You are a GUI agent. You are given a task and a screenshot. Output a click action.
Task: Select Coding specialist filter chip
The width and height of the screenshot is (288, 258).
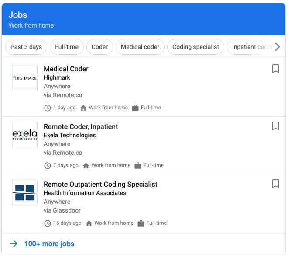pos(195,47)
